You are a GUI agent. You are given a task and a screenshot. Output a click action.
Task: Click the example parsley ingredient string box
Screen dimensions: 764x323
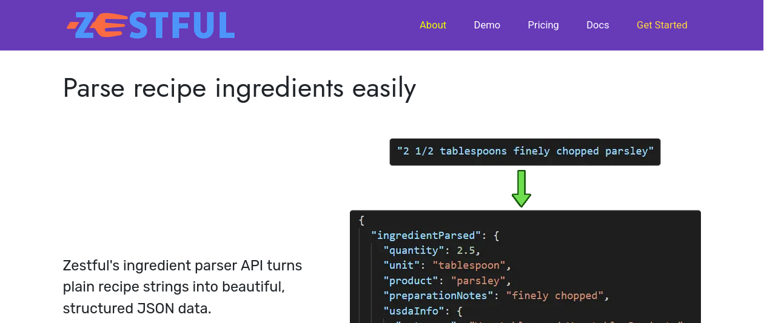click(525, 151)
